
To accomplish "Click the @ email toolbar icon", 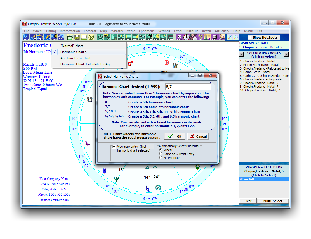I will 91,37.
